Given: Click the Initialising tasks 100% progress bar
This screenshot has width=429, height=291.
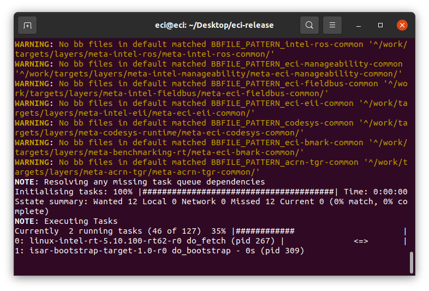Looking at the screenshot, I should [239, 192].
